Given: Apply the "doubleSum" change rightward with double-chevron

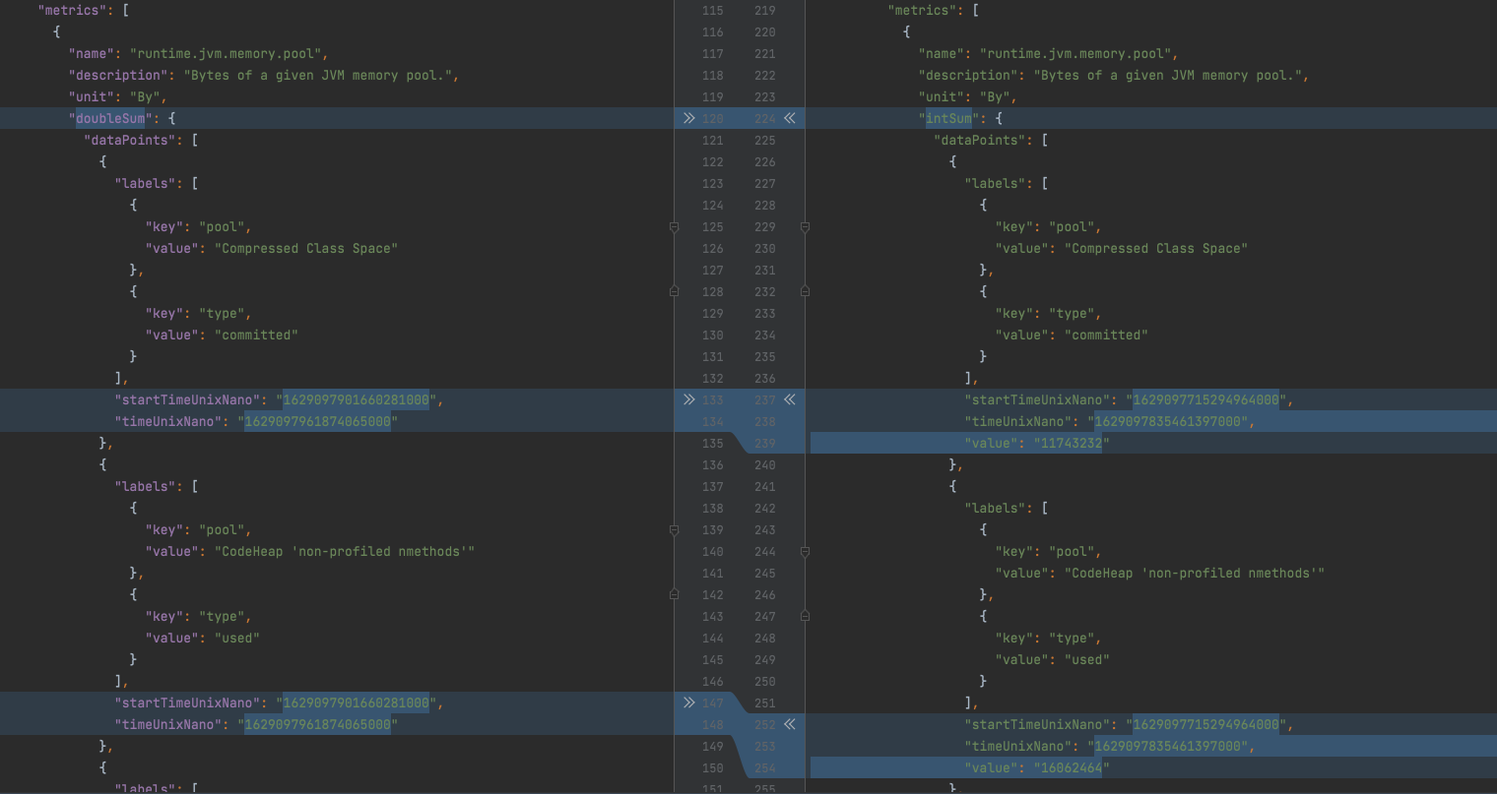Looking at the screenshot, I should pos(688,117).
